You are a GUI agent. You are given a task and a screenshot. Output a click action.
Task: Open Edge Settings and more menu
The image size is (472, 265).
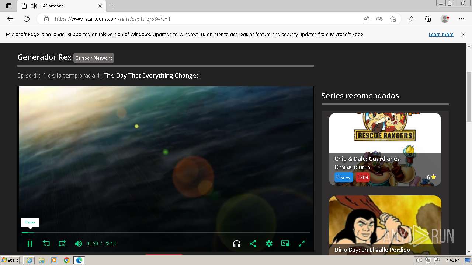[x=462, y=19]
